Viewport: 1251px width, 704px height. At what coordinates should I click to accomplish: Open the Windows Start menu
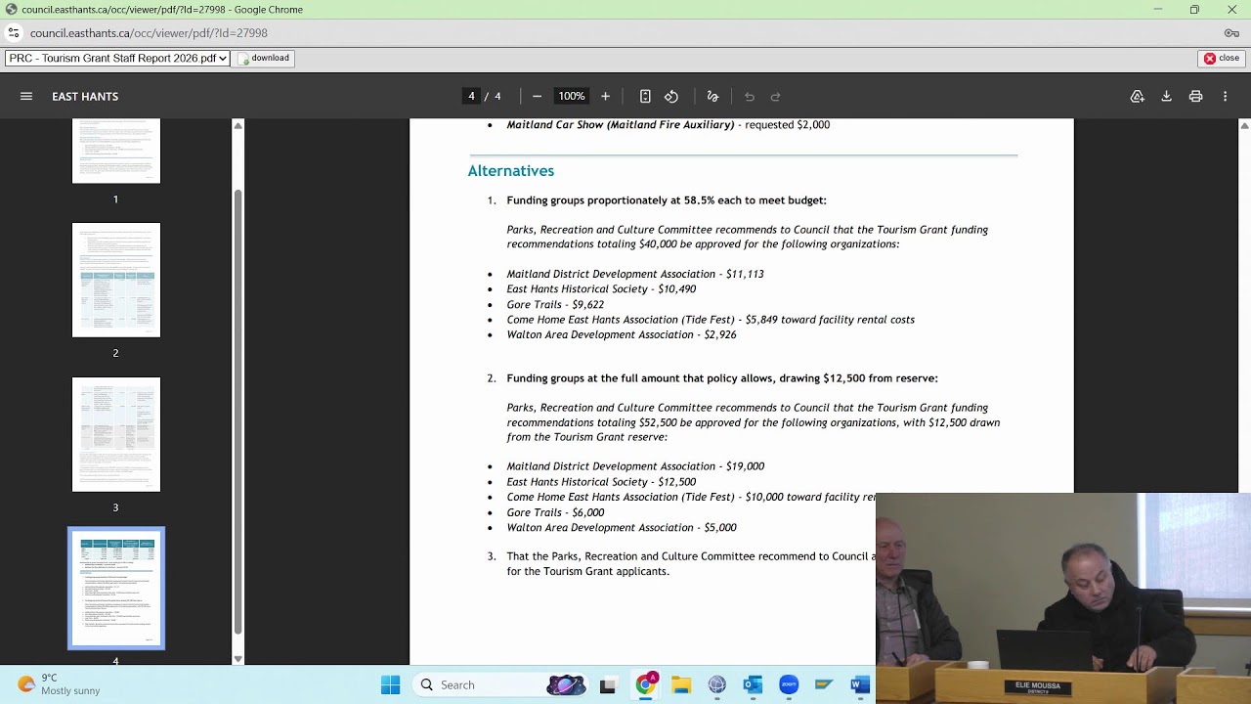coord(390,684)
